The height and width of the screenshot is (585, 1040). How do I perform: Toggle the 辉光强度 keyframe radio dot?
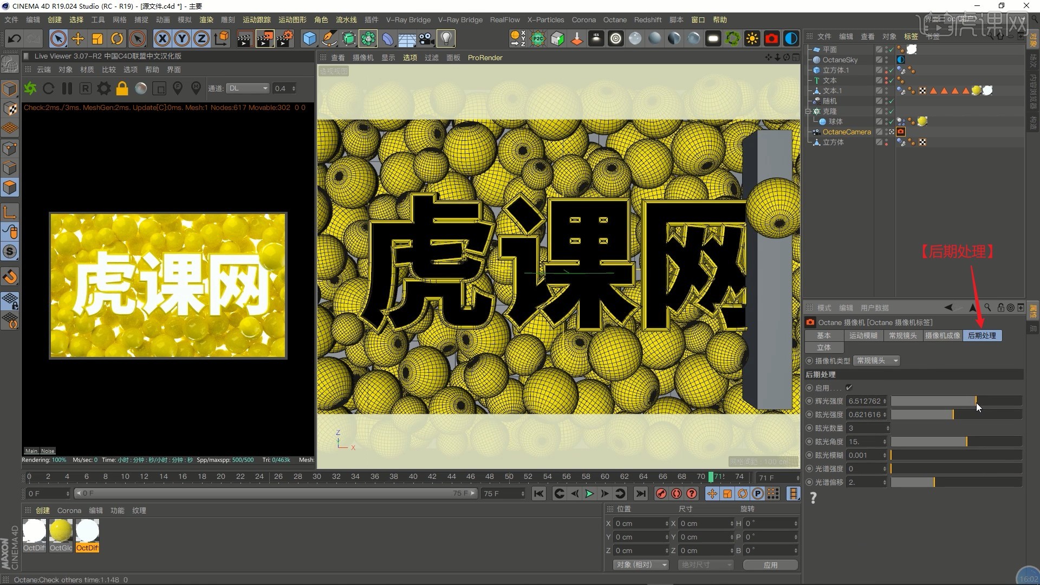pos(809,401)
